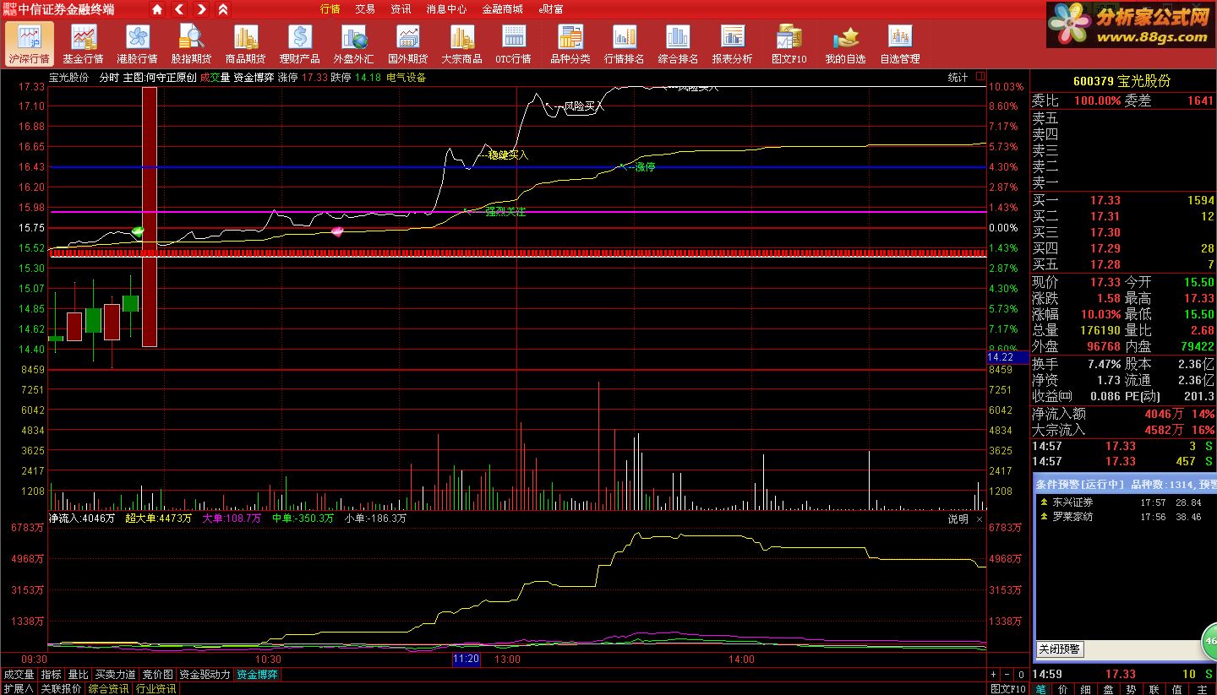This screenshot has width=1217, height=695.
Task: Open 图文F10 company info icon
Action: (x=789, y=43)
